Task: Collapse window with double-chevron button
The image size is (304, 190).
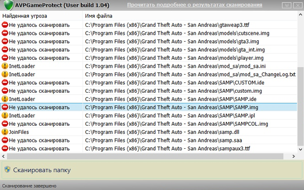Action: [287, 5]
